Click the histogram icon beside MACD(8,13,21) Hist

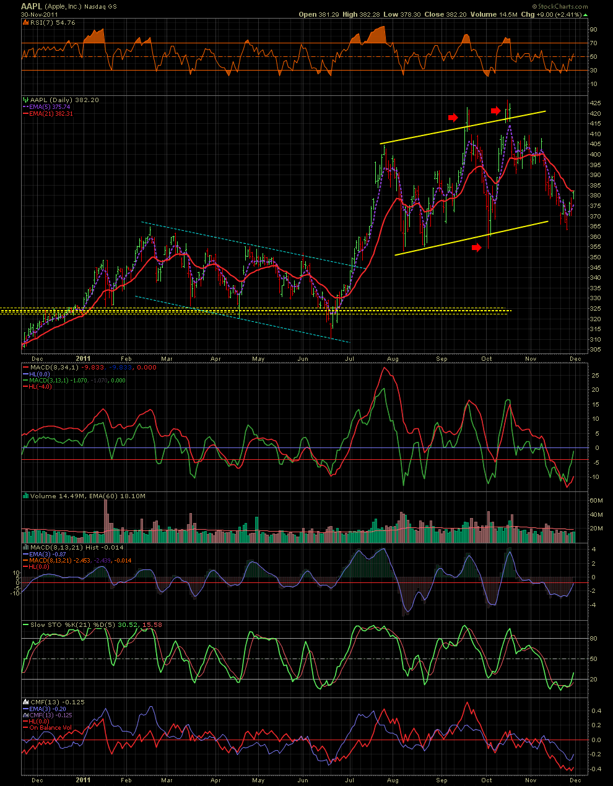click(x=25, y=547)
